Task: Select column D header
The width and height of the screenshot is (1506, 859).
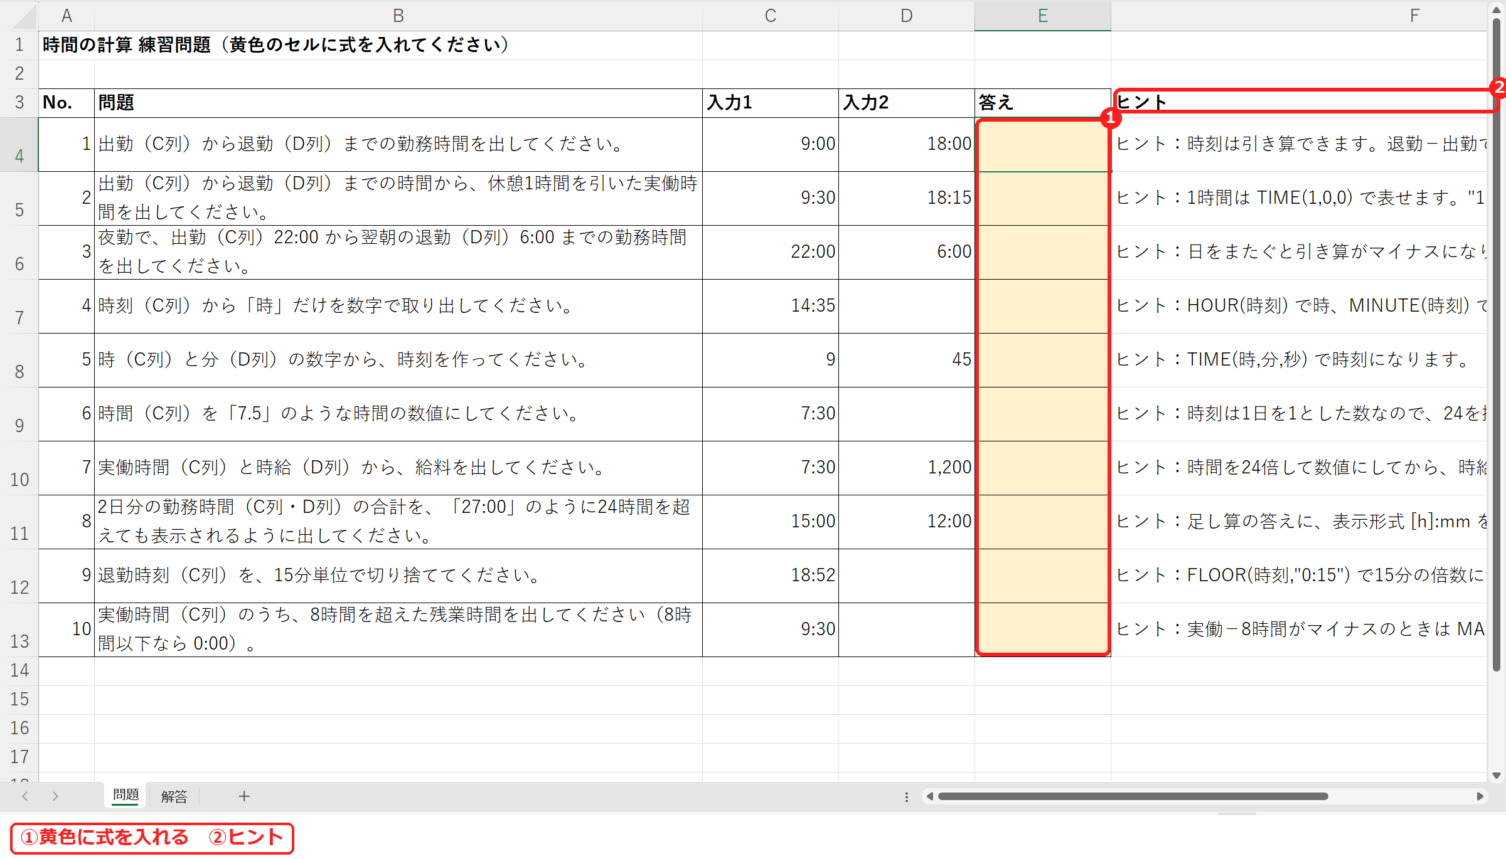Action: [x=907, y=16]
